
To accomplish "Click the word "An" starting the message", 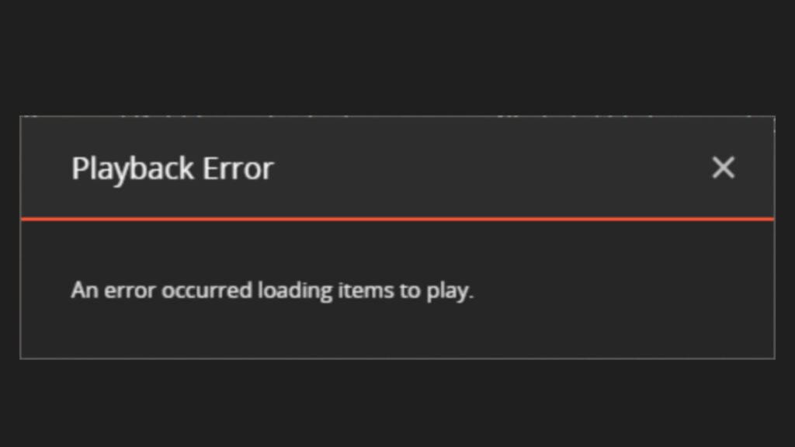I will click(84, 290).
